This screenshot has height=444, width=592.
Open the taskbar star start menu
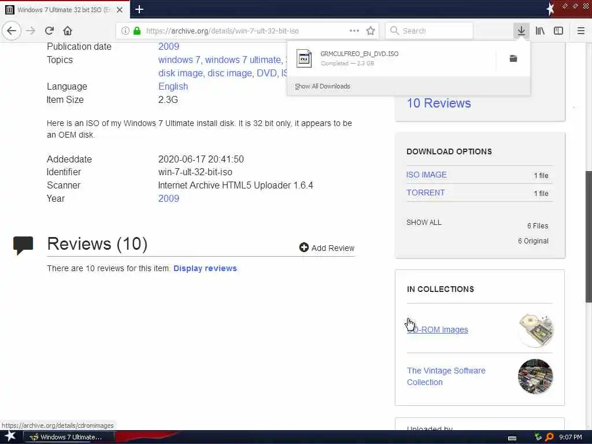point(10,436)
